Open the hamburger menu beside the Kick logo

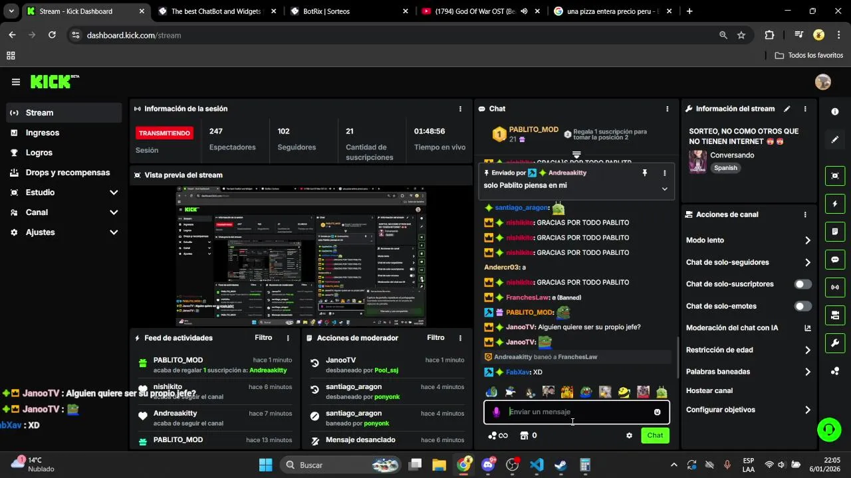tap(16, 82)
